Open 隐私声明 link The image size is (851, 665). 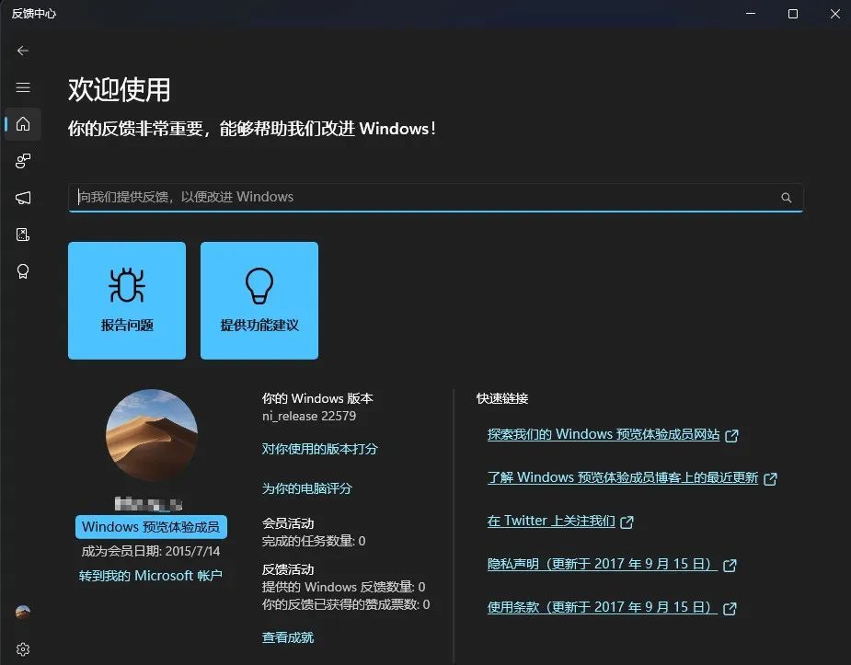602,564
